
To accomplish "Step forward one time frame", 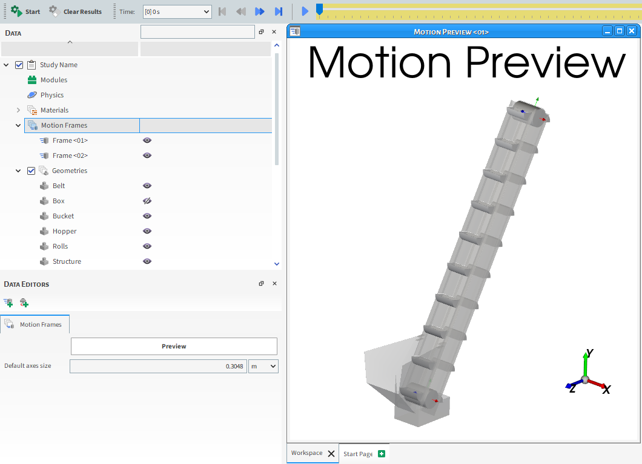I will (260, 11).
